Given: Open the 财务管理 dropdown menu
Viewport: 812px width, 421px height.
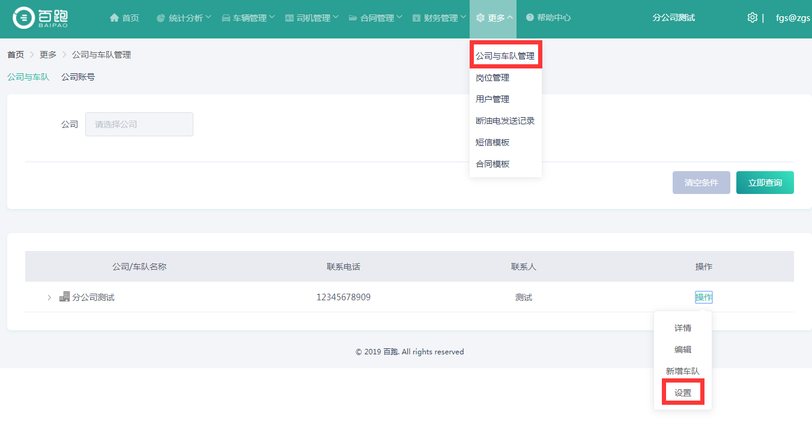Looking at the screenshot, I should (439, 18).
